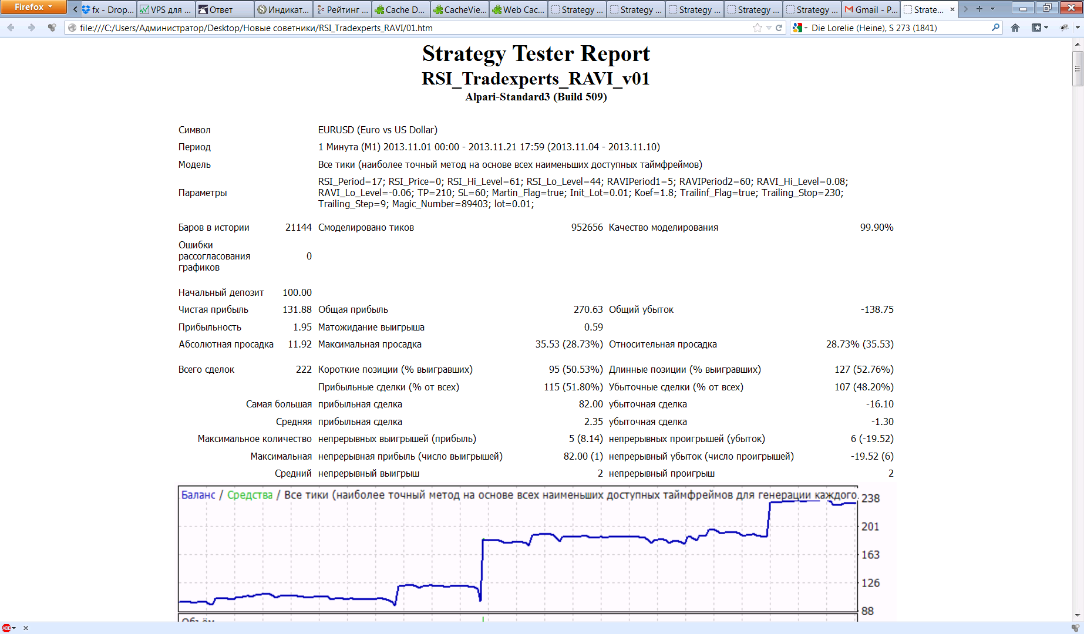Click the gross profit value '270.63'
The image size is (1084, 634).
(588, 309)
